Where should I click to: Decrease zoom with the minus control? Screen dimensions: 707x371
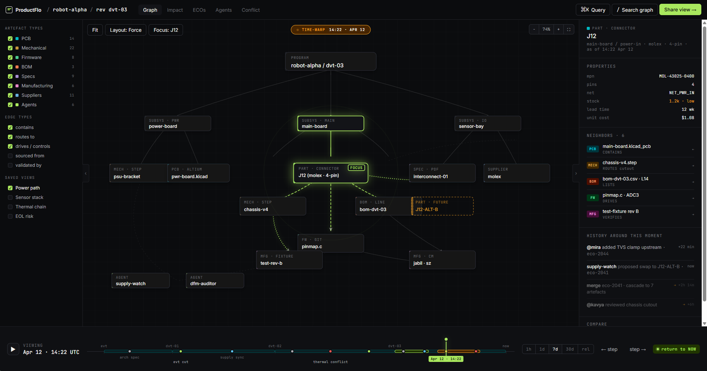coord(534,29)
